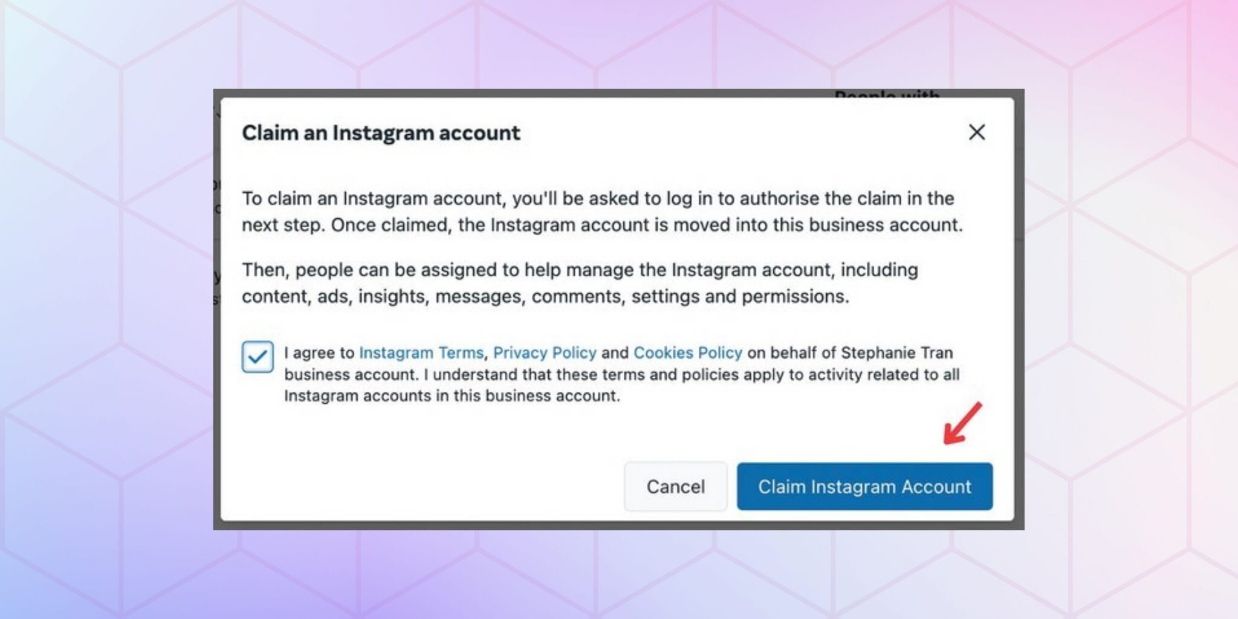Click the Claim Instagram Account button
The image size is (1238, 619).
(864, 487)
